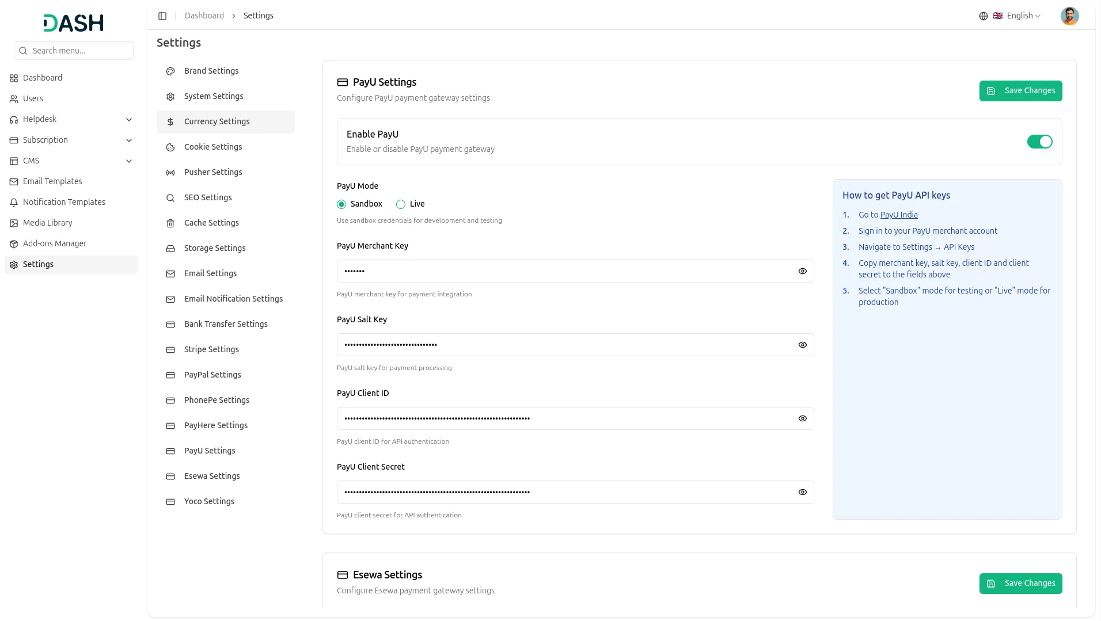Screen dimensions: 1101x621
Task: Open the PayU India link
Action: pos(899,215)
